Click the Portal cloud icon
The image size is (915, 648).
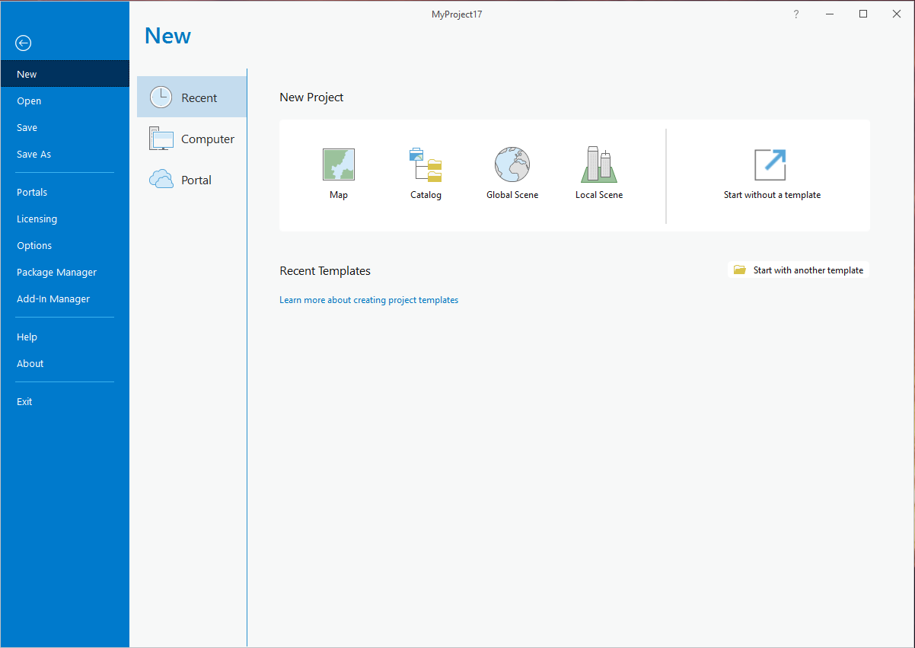click(161, 180)
